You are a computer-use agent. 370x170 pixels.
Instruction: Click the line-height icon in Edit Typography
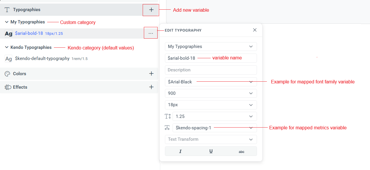[x=168, y=116]
